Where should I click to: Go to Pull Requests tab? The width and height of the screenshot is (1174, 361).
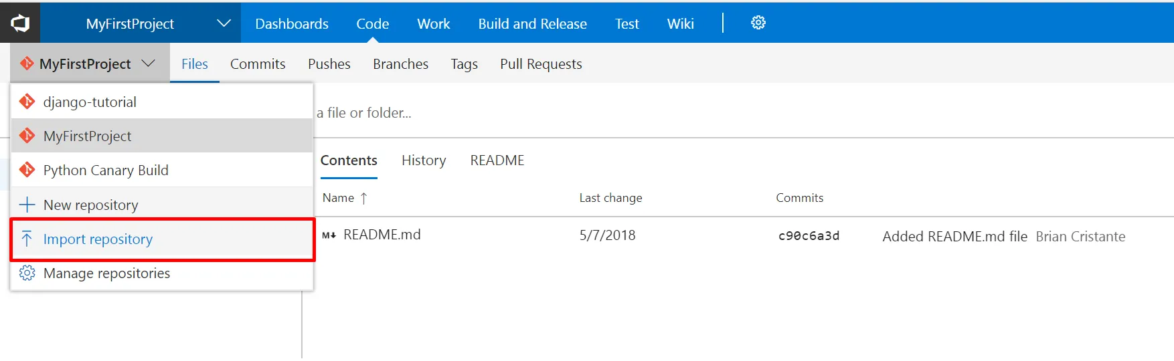click(541, 64)
